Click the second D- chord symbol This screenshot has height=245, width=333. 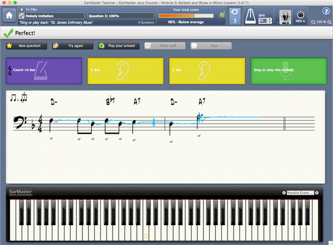[x=174, y=102]
